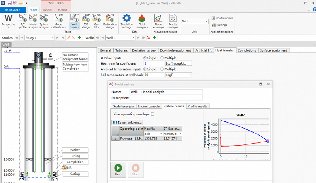316x183 pixels.
Task: Open Model calibration tool
Action: 58,21
